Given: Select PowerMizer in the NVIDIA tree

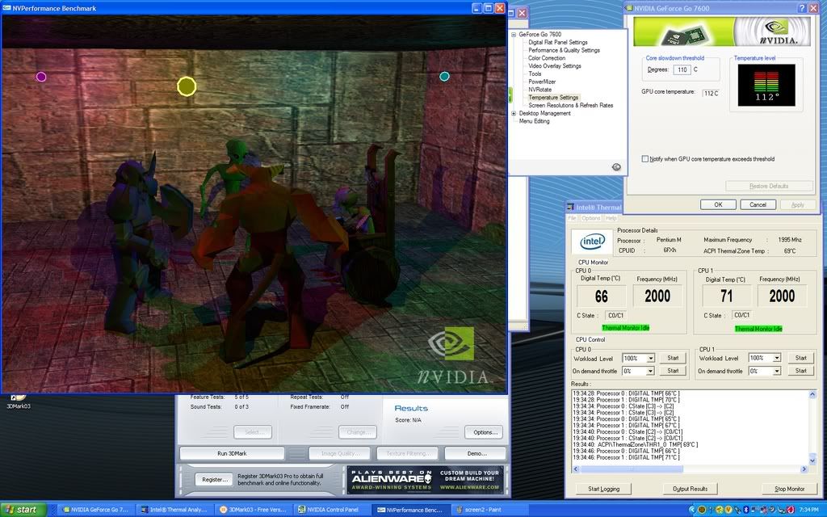Looking at the screenshot, I should (542, 82).
